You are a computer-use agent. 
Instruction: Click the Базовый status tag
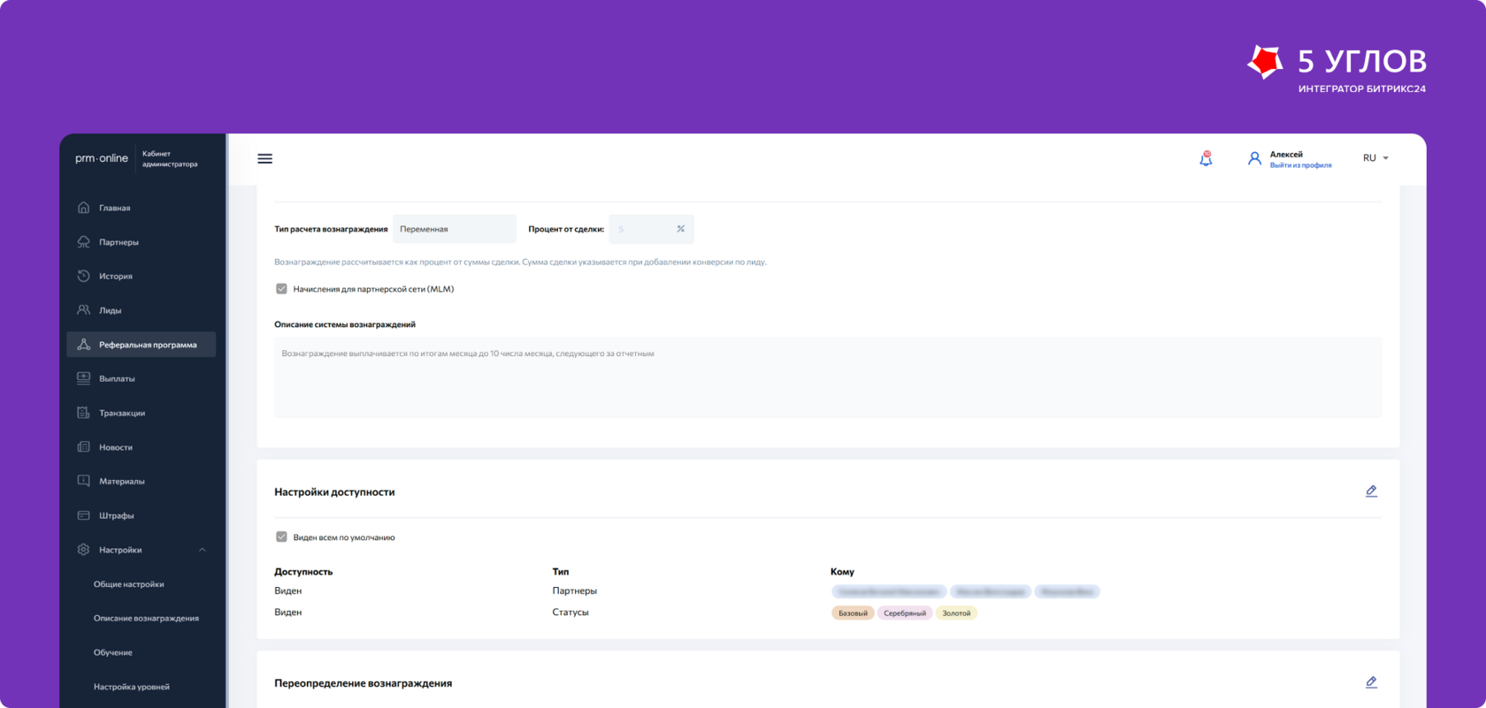(x=853, y=613)
